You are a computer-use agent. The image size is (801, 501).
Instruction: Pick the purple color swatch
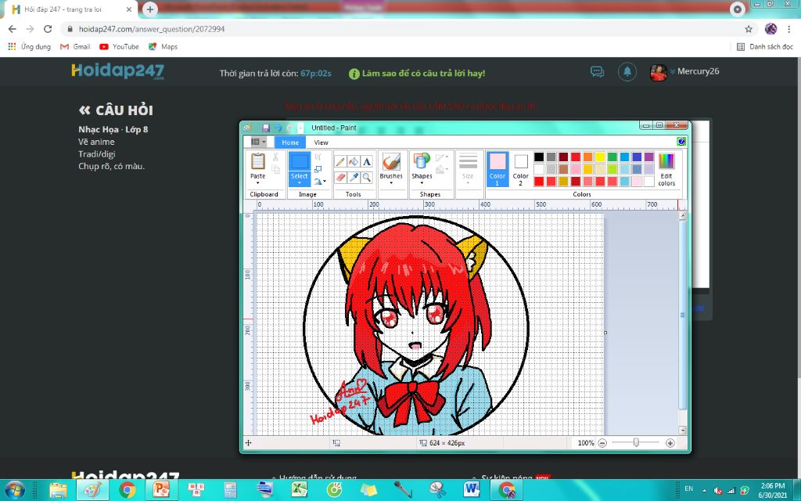click(649, 157)
